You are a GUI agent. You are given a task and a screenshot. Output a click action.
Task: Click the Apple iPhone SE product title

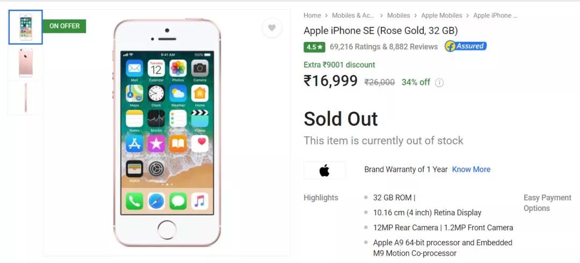381,31
